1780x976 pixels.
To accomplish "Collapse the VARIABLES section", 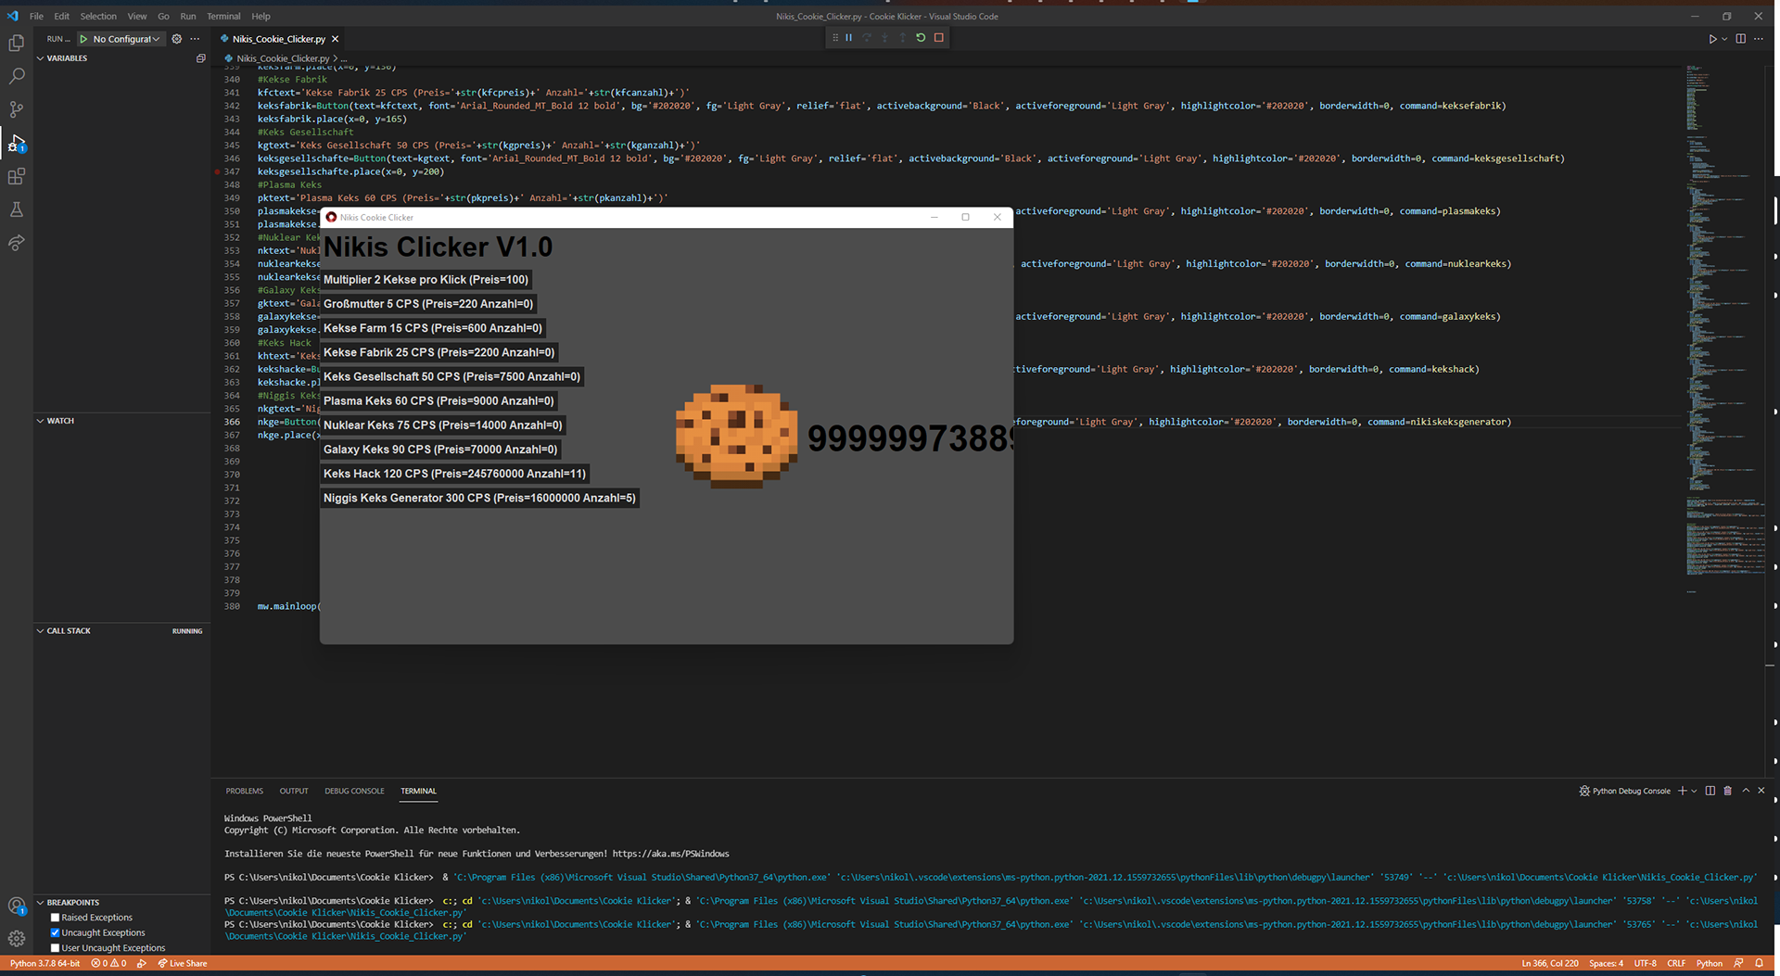I will coord(67,58).
